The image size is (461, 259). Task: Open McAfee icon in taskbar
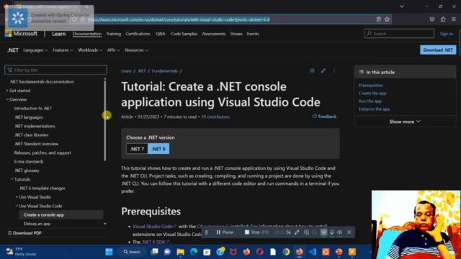pyautogui.click(x=233, y=252)
